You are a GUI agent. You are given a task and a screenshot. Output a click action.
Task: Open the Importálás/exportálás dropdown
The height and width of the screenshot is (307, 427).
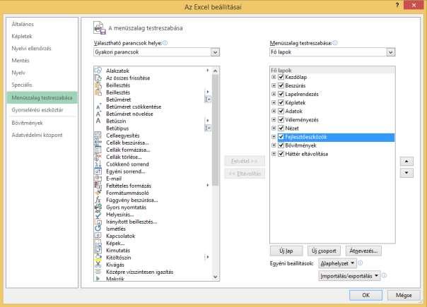click(349, 276)
